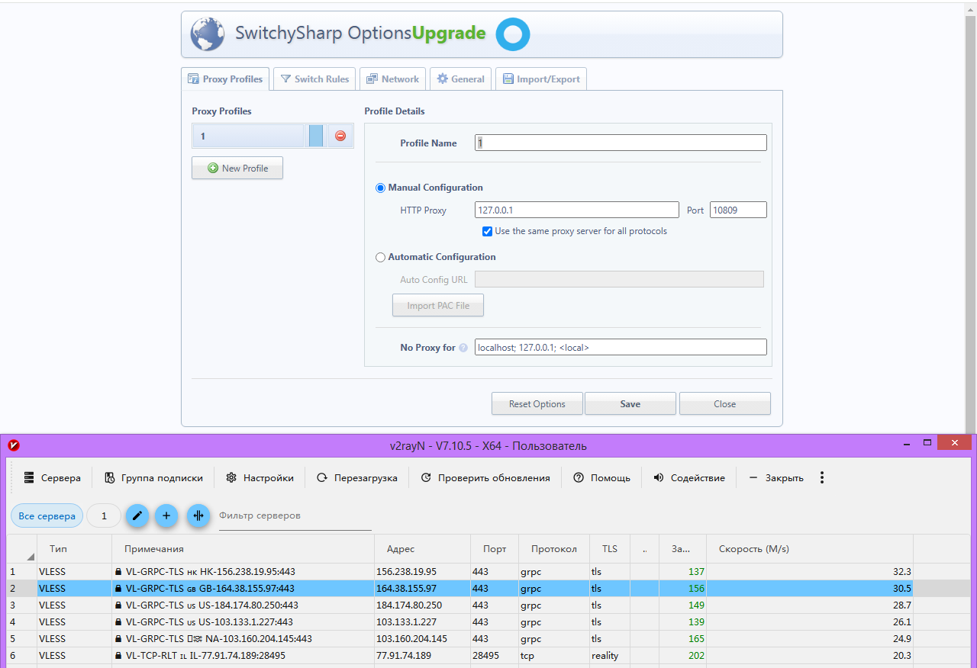Sort by Порт column header

point(495,549)
